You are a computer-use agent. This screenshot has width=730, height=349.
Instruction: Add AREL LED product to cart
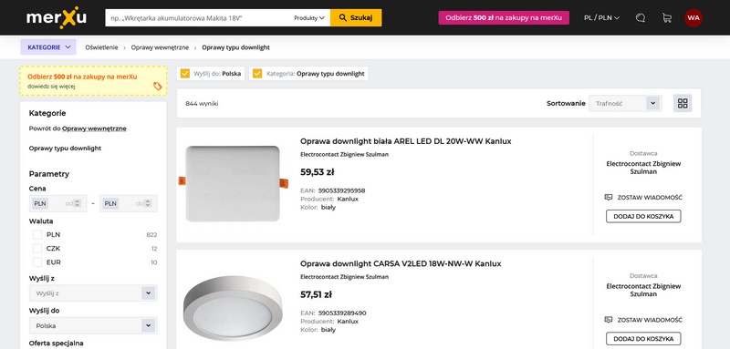pos(643,216)
